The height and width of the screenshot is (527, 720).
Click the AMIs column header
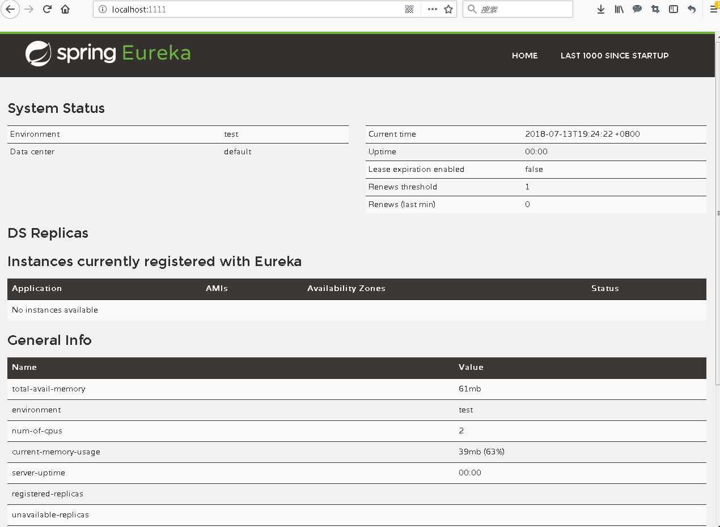pos(217,289)
